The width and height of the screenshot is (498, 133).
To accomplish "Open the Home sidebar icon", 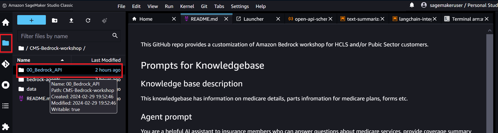I will coord(6,23).
